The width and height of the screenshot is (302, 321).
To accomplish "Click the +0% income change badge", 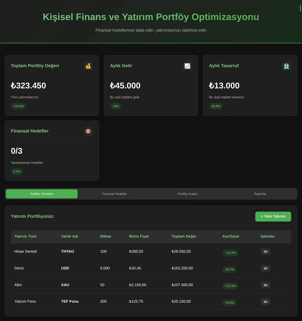I will click(116, 106).
